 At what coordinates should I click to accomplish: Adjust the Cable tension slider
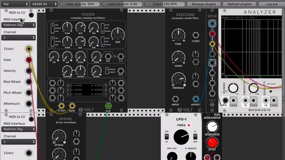[x=122, y=4]
